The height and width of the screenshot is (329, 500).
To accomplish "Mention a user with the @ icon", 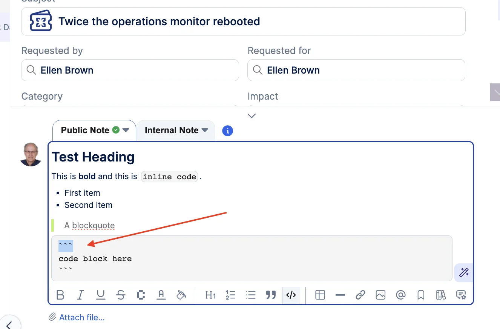I will [x=401, y=295].
